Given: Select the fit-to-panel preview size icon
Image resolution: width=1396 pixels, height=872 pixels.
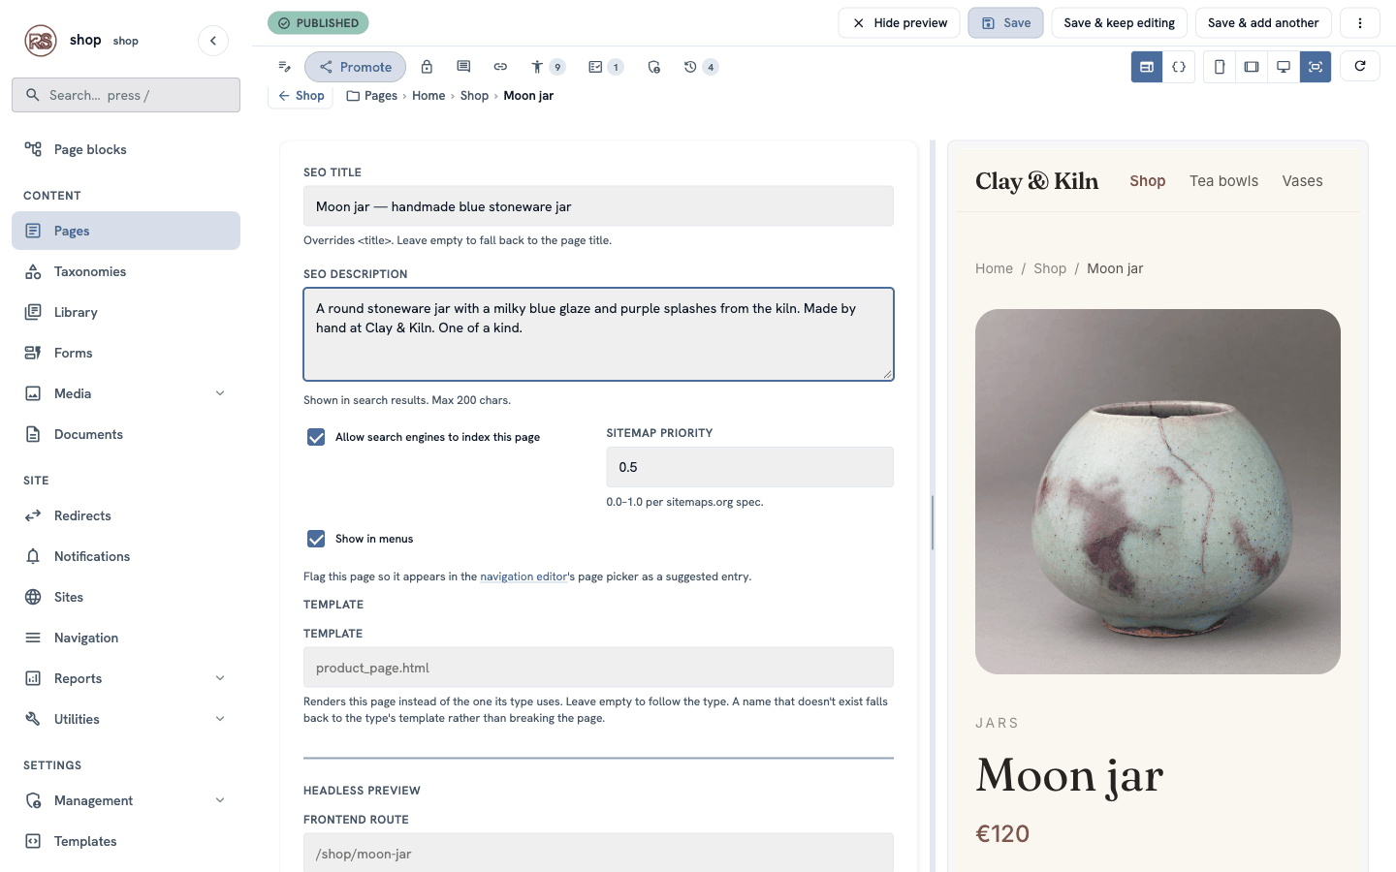Looking at the screenshot, I should 1316,67.
